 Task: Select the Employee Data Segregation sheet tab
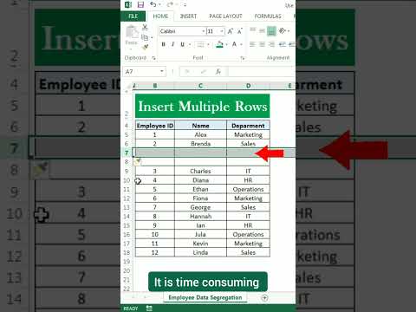click(x=205, y=297)
